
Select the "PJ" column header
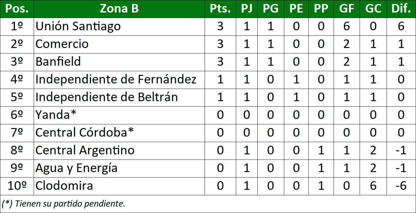247,9
